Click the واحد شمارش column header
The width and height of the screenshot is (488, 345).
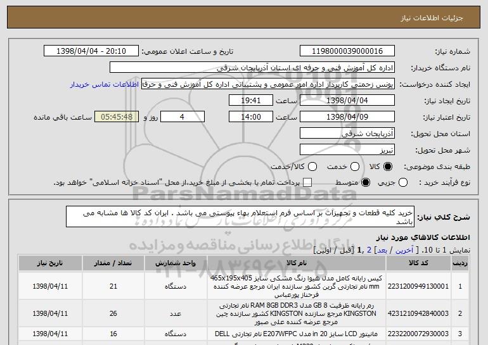176,263
